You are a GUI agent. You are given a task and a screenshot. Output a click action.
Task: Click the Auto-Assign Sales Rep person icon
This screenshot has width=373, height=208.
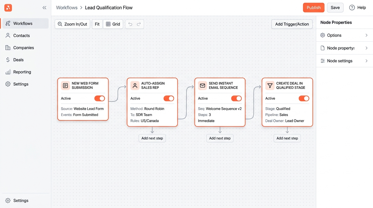click(135, 86)
